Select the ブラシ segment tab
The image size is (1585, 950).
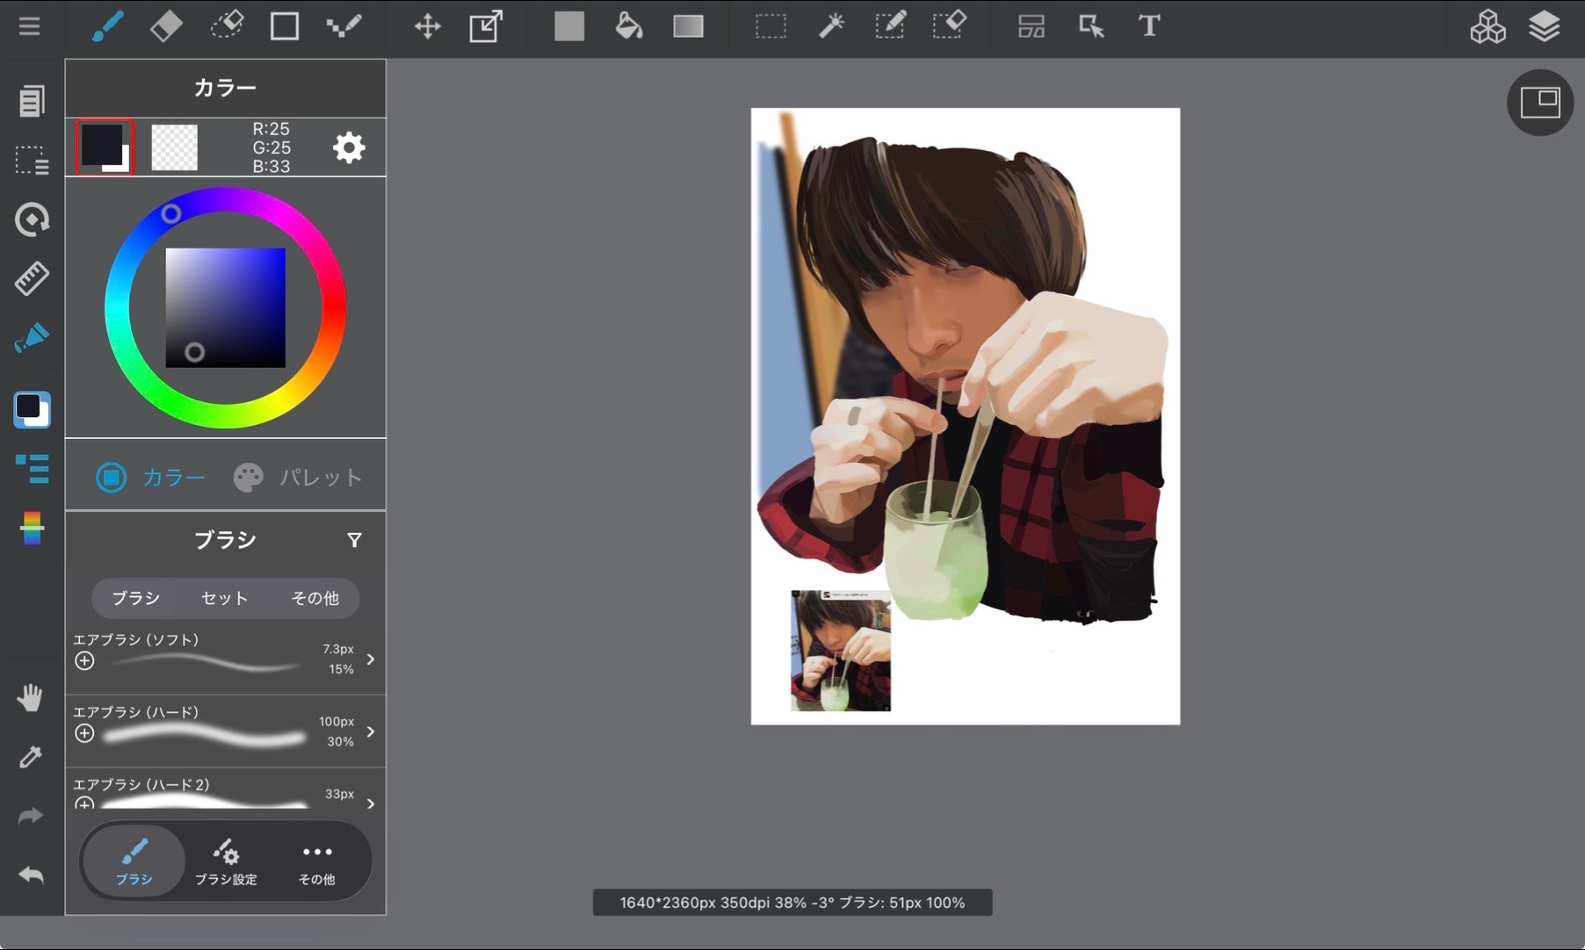click(136, 598)
